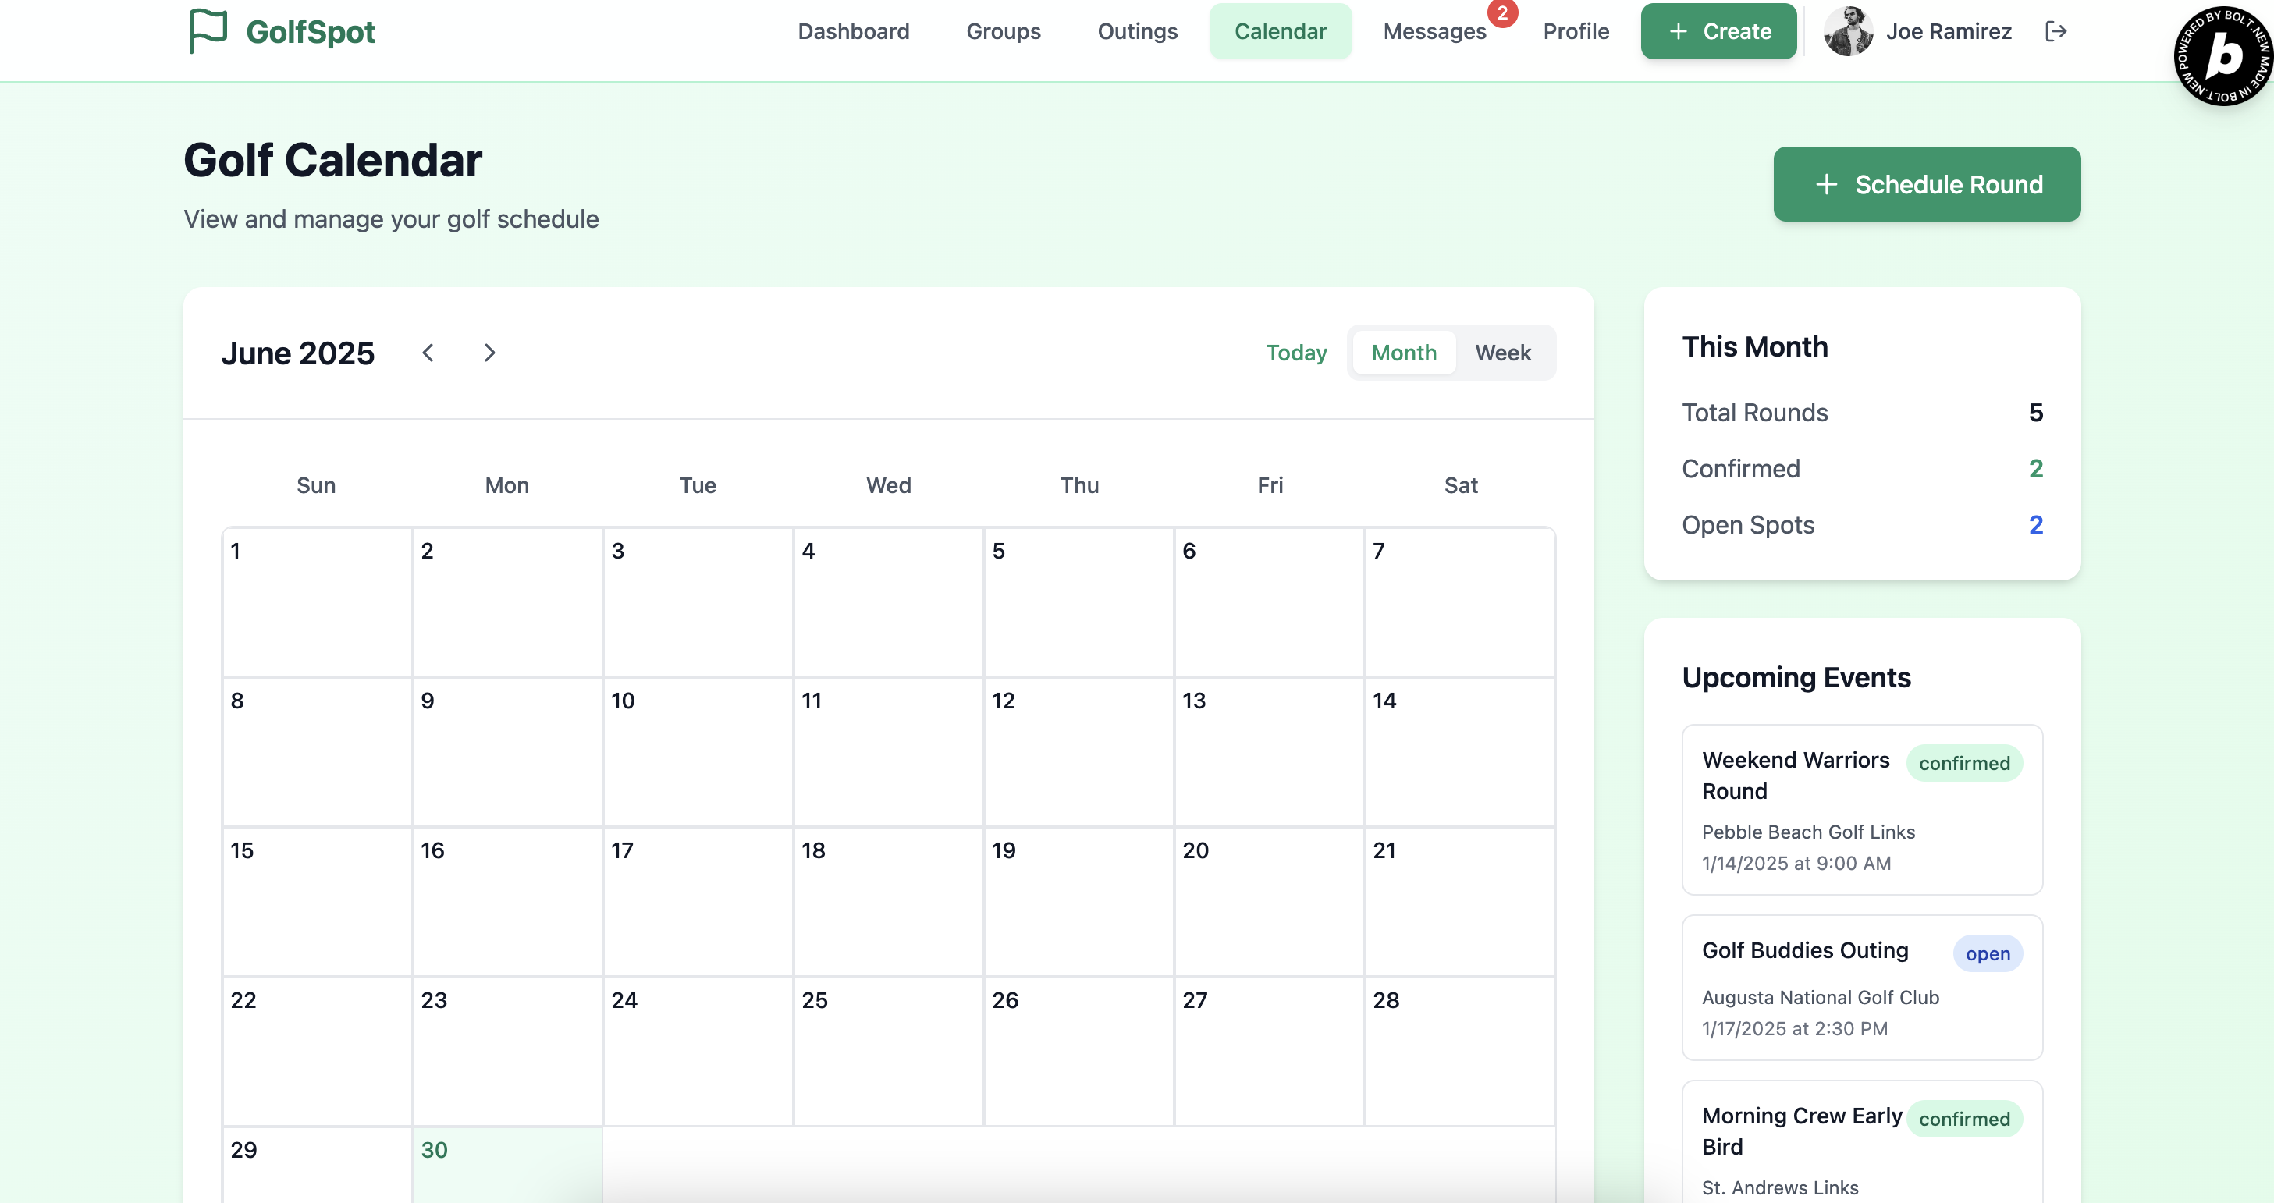Open the Profile nav link
Screen dimensions: 2274x1203
pos(1576,32)
